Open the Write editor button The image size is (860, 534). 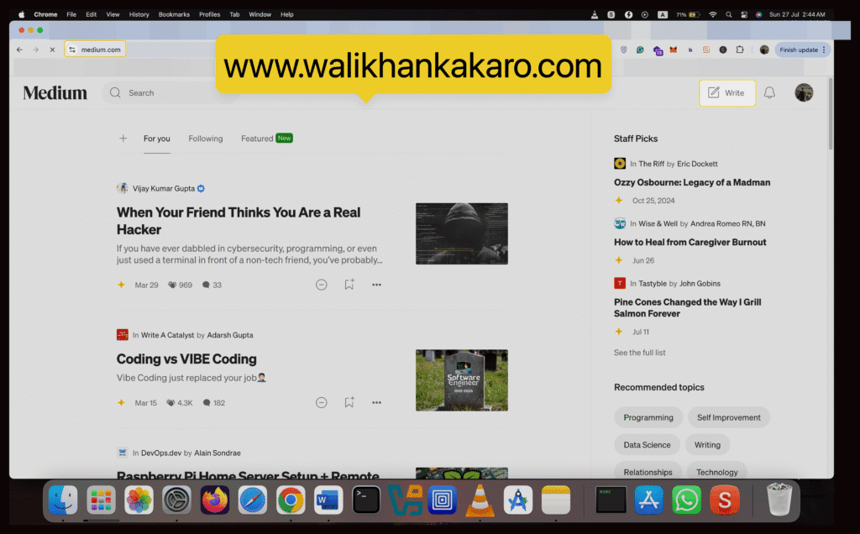726,92
